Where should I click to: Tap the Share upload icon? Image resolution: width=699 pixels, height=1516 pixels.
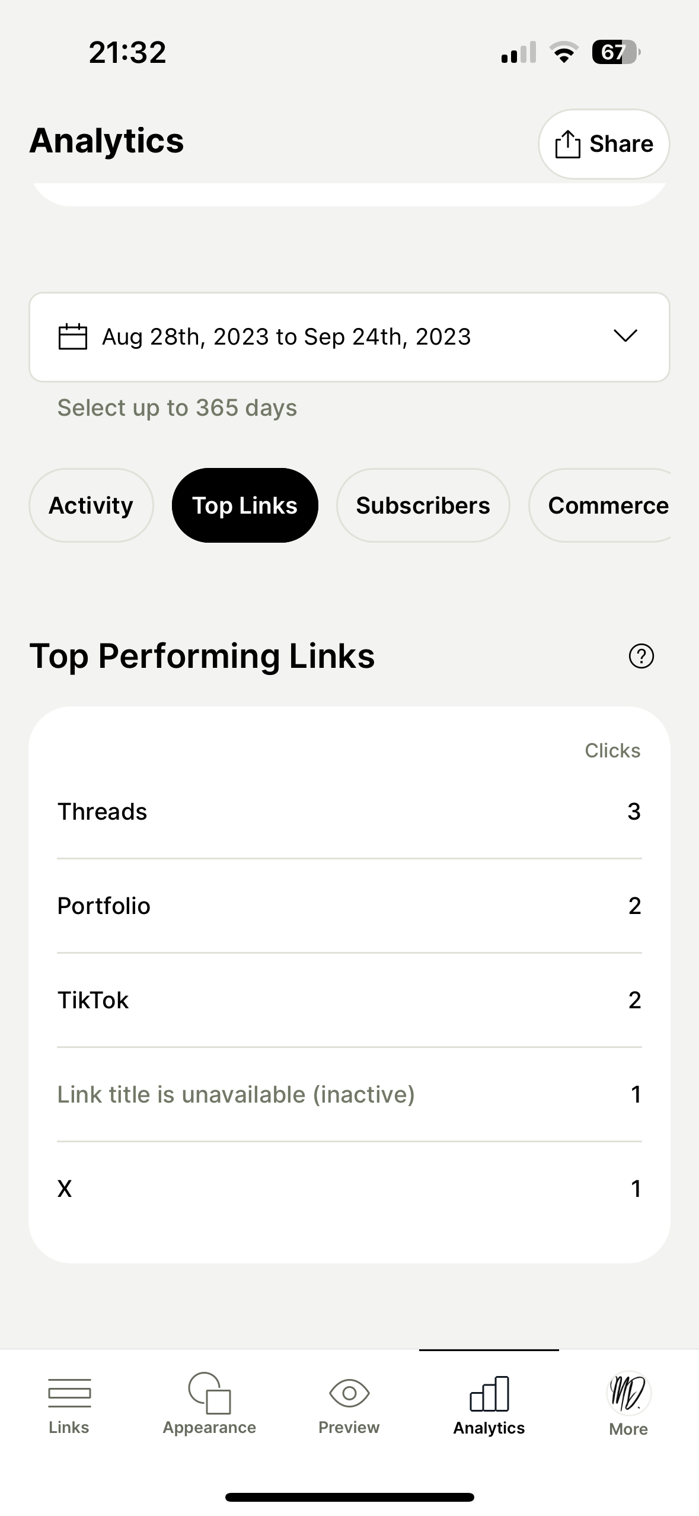(567, 144)
